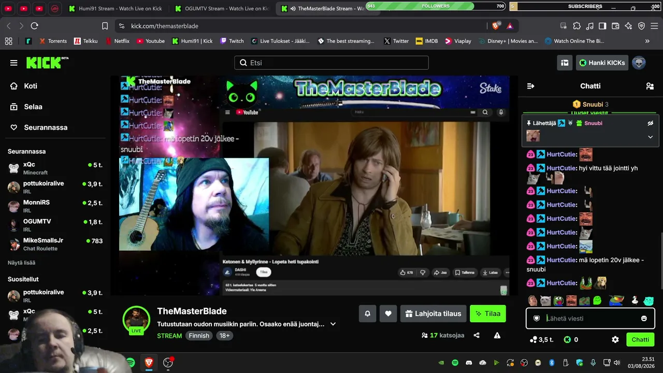Toggle the Brave sidebar panel
663x373 pixels.
[602, 26]
